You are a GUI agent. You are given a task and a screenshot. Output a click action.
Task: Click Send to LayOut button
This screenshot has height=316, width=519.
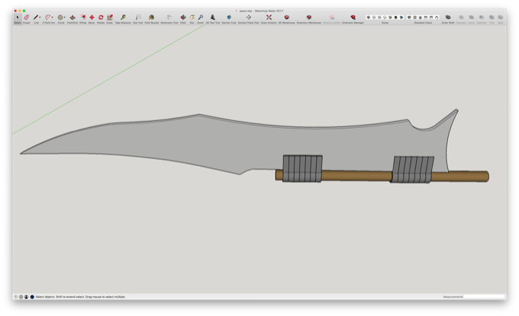(x=331, y=18)
